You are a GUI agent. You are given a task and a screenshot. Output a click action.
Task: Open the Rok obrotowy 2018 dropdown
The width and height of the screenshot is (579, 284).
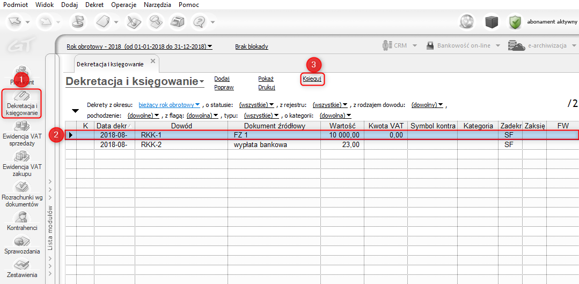pos(139,47)
